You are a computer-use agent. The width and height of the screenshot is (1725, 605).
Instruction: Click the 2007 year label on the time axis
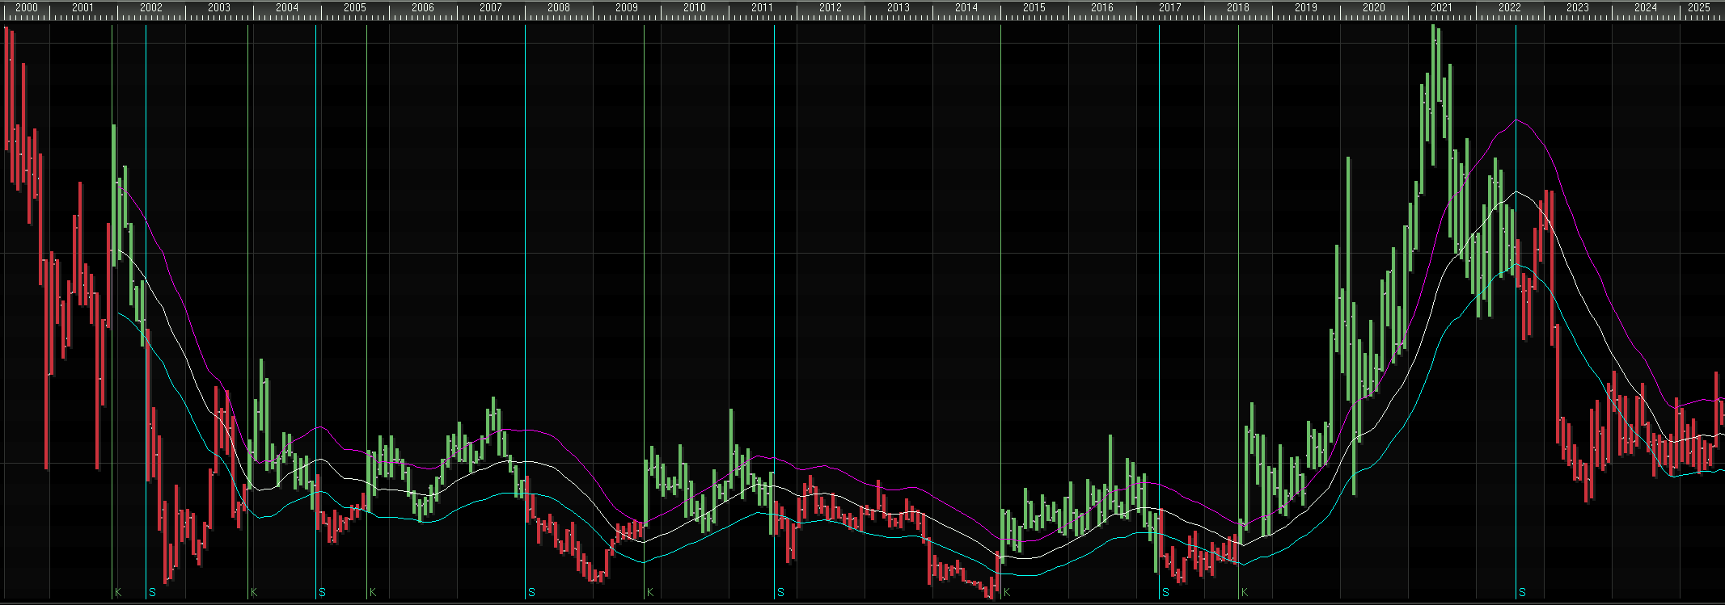(x=491, y=7)
